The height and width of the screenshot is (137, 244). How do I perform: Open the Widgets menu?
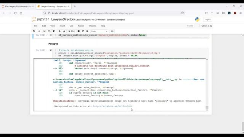click(92, 26)
